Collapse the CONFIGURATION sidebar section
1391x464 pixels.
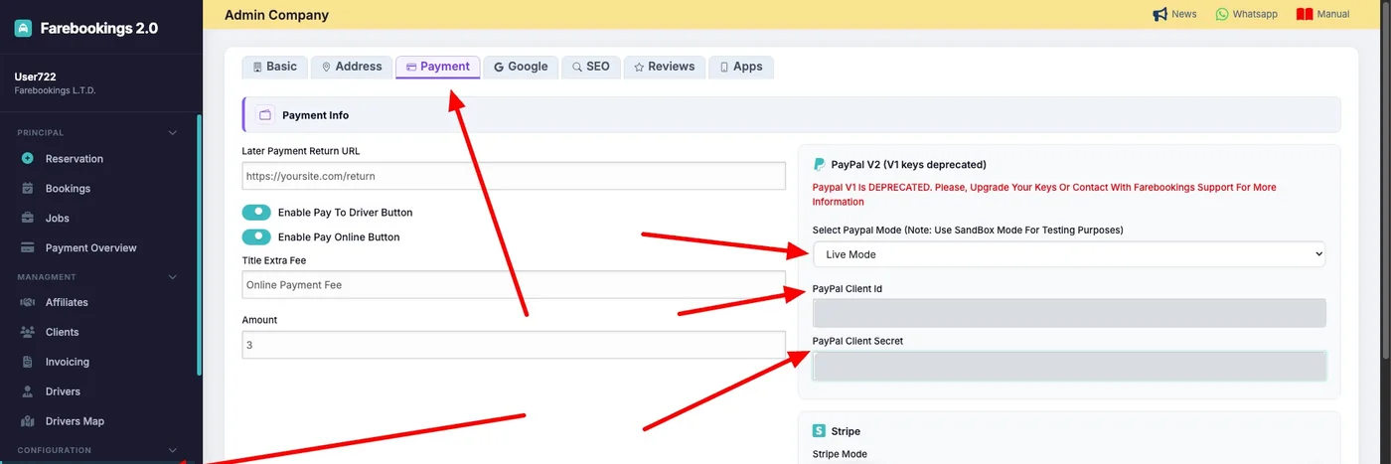pyautogui.click(x=172, y=450)
